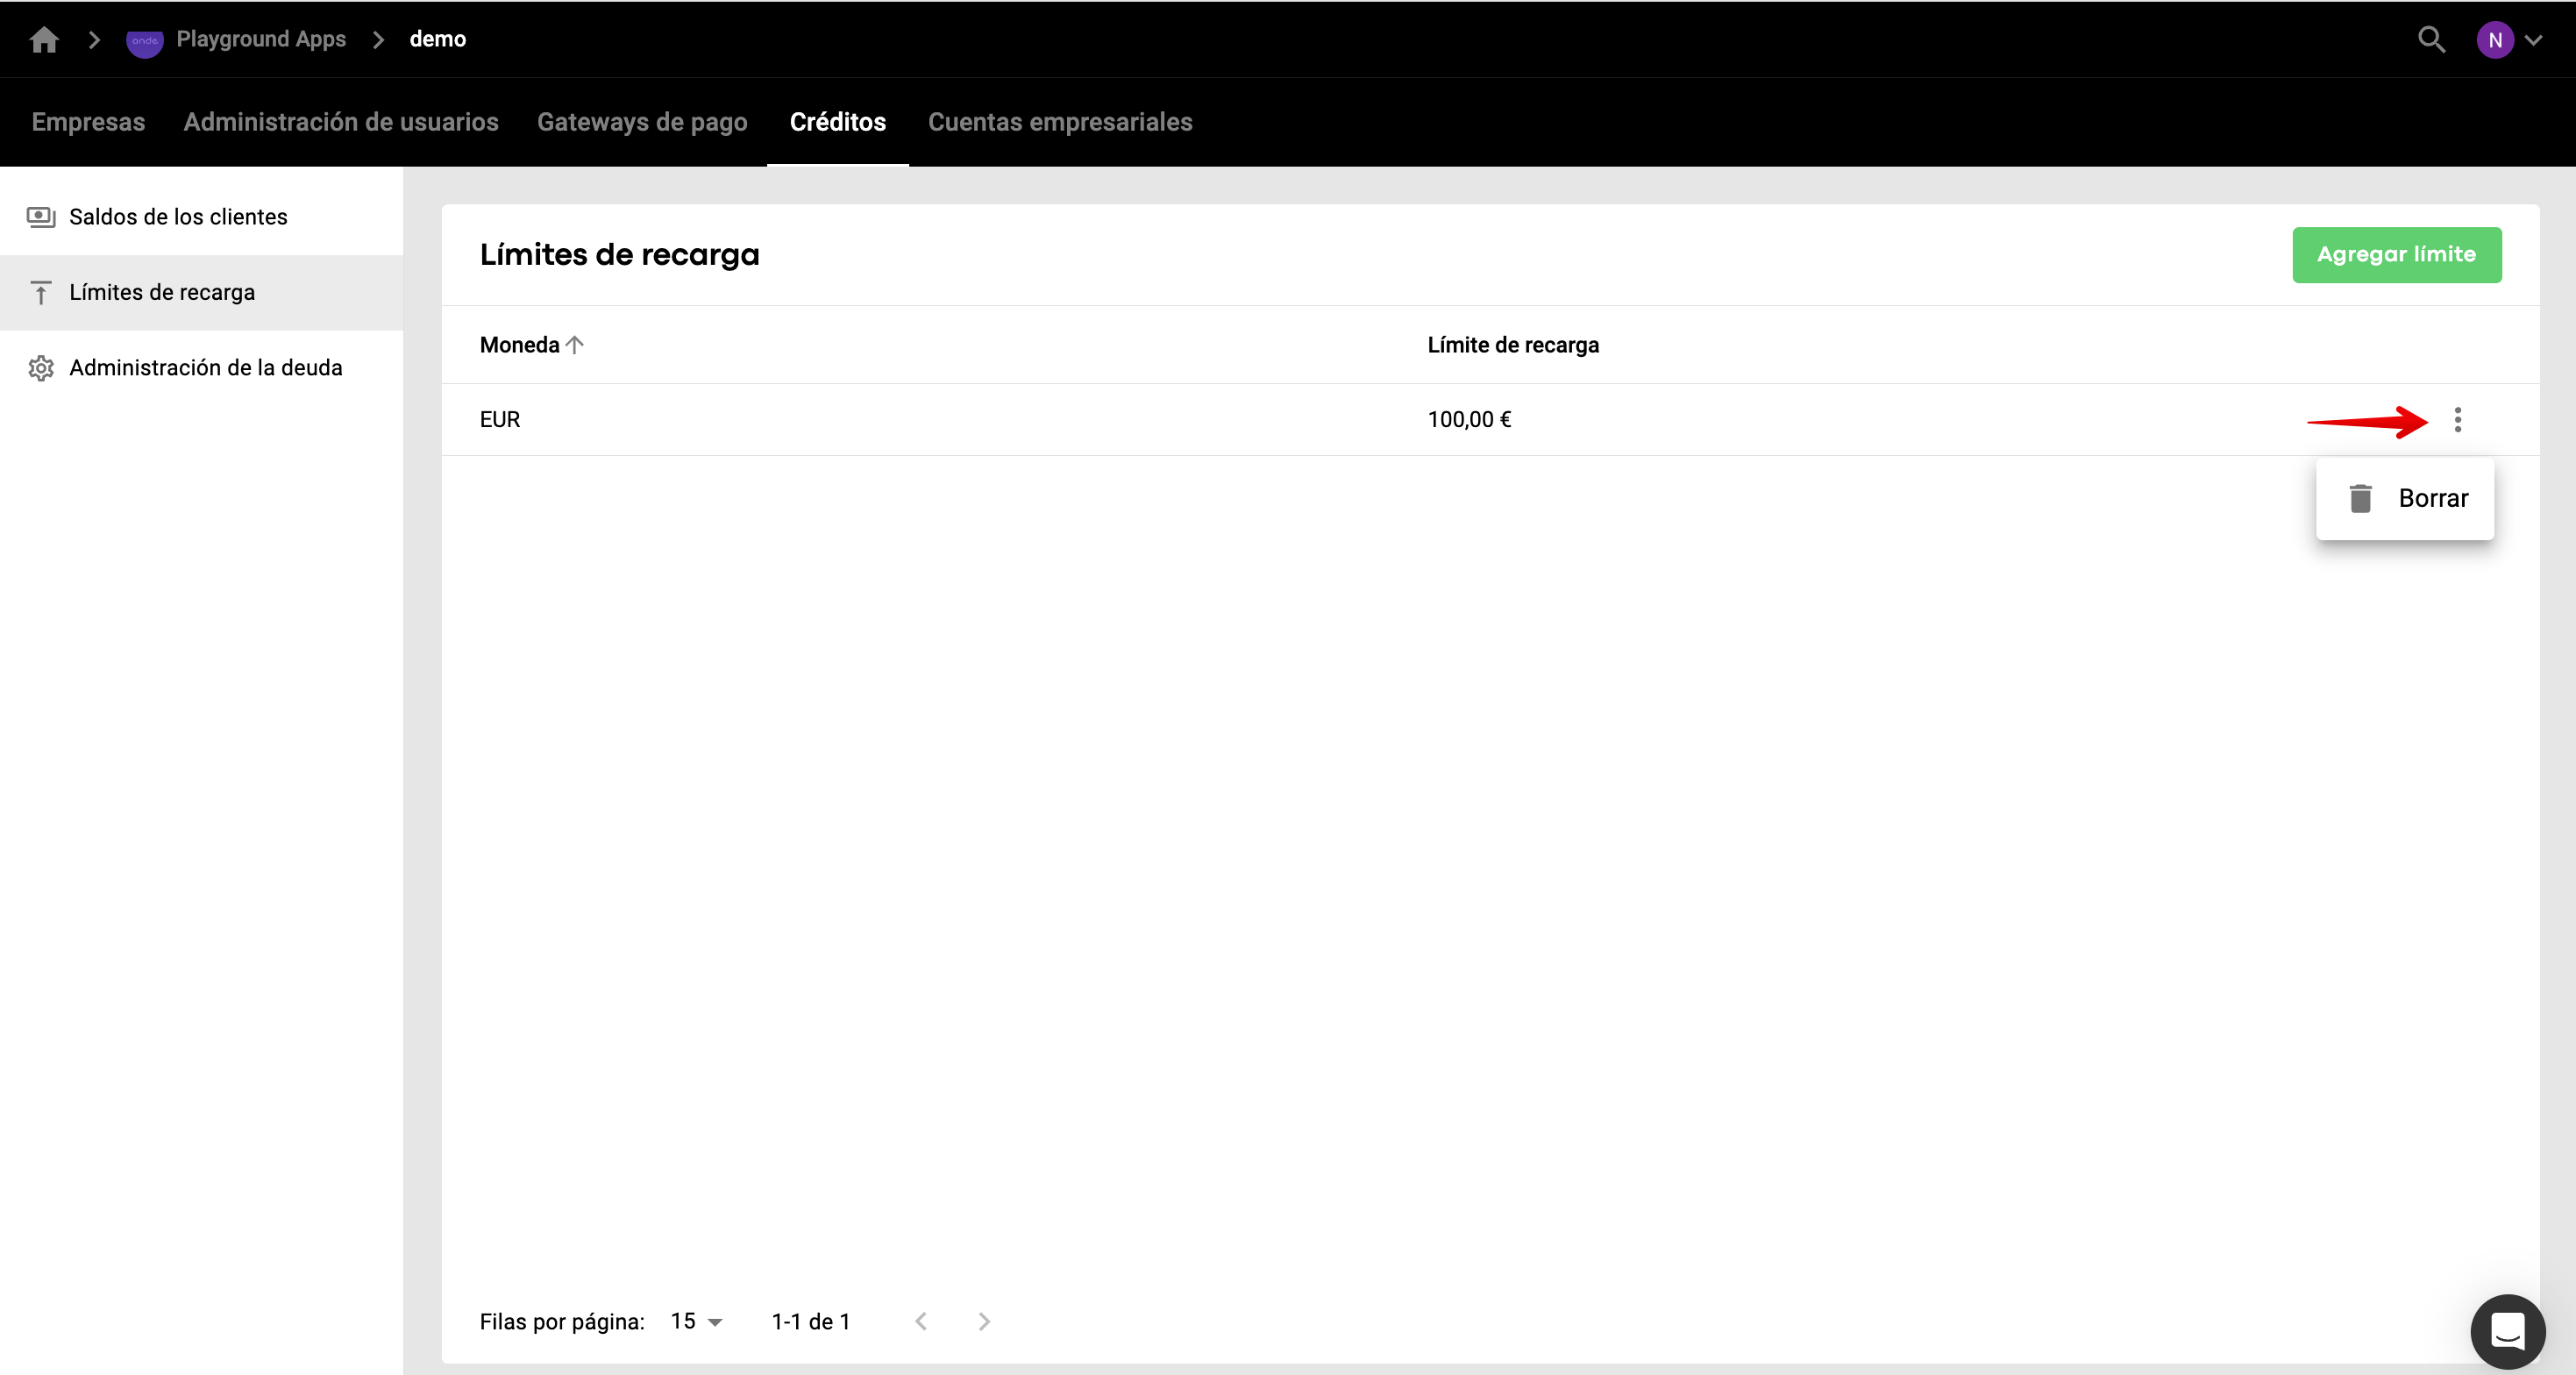Open the chat support bubble icon
Image resolution: width=2576 pixels, height=1375 pixels.
pos(2507,1331)
